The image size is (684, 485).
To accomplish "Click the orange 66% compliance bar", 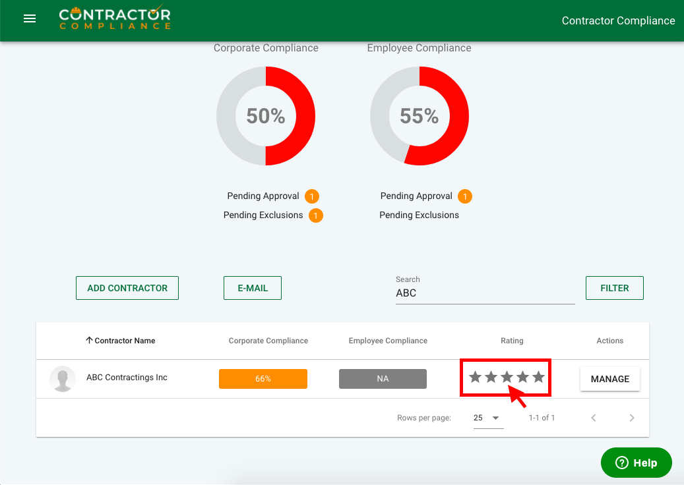I will click(263, 379).
